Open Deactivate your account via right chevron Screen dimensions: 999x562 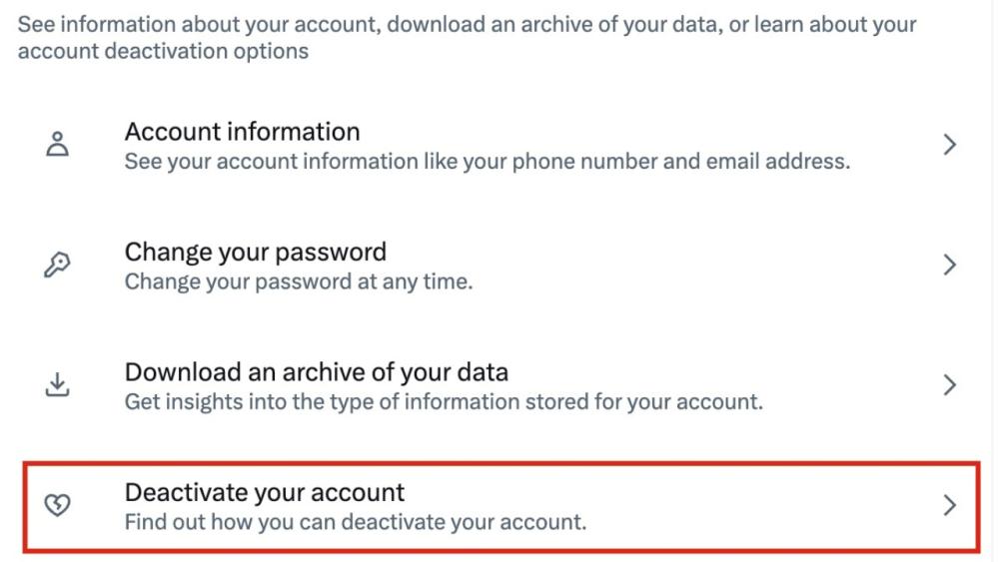[x=949, y=505]
